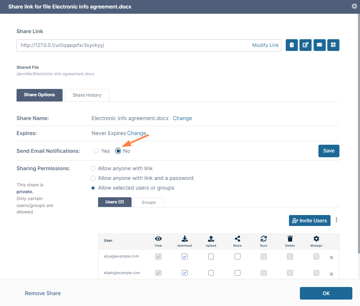Enable Share permission for aliya@example.com
360x306 pixels.
point(237,257)
